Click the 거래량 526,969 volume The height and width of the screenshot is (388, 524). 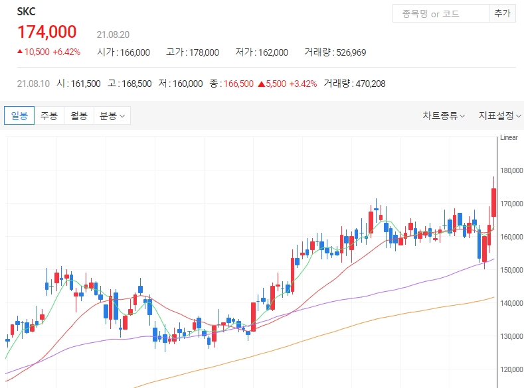(335, 52)
